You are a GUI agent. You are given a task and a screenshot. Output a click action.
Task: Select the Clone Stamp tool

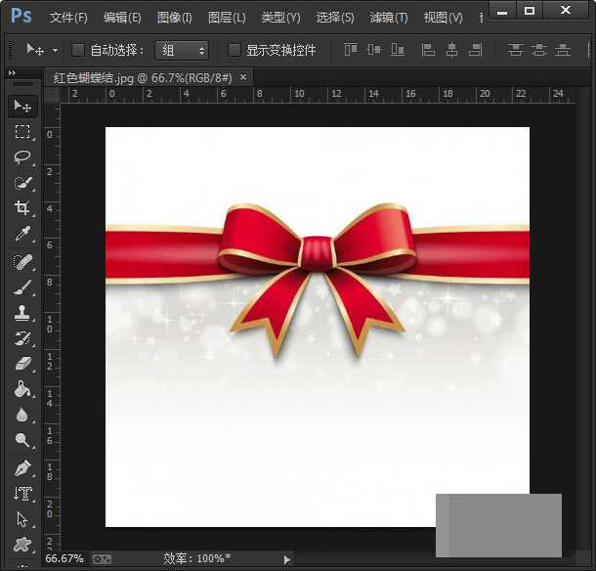click(21, 313)
